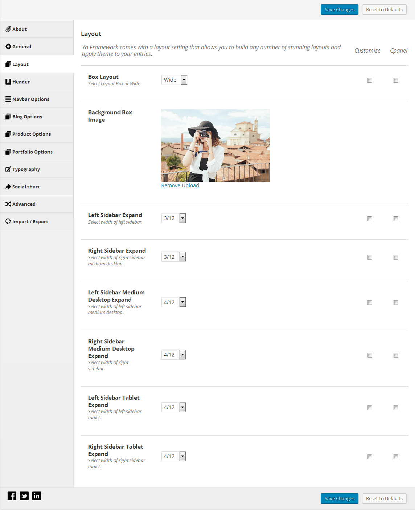Image resolution: width=415 pixels, height=510 pixels.
Task: Switch to the About tab label
Action: [20, 29]
